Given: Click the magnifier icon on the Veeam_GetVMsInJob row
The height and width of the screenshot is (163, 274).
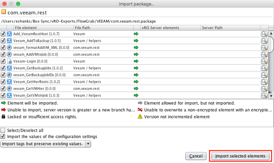Looking at the screenshot, I should tap(264, 95).
